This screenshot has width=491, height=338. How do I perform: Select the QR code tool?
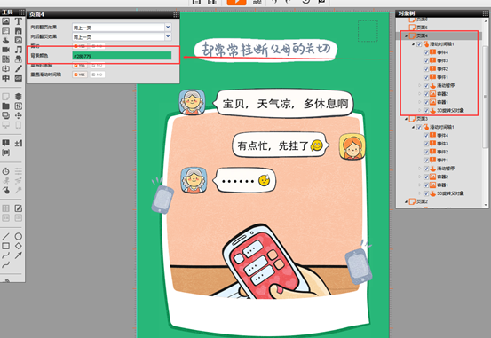(5, 59)
